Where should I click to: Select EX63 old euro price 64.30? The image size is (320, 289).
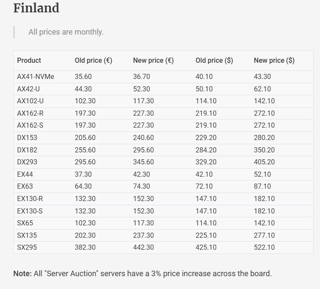pos(83,187)
